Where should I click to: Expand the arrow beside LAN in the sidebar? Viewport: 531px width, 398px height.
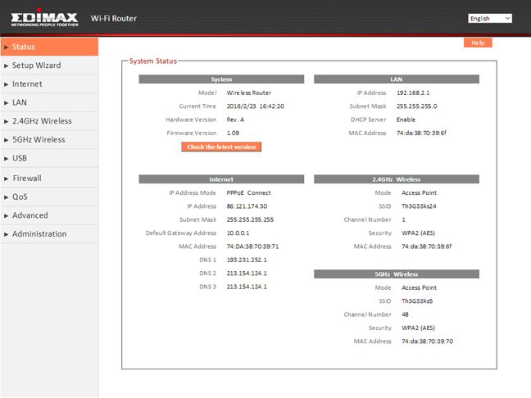[x=6, y=103]
